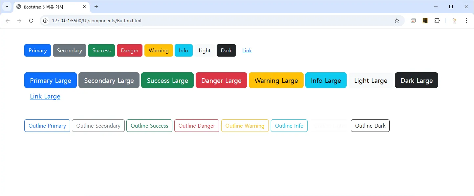The height and width of the screenshot is (196, 474).
Task: Click the small Light button
Action: [205, 50]
